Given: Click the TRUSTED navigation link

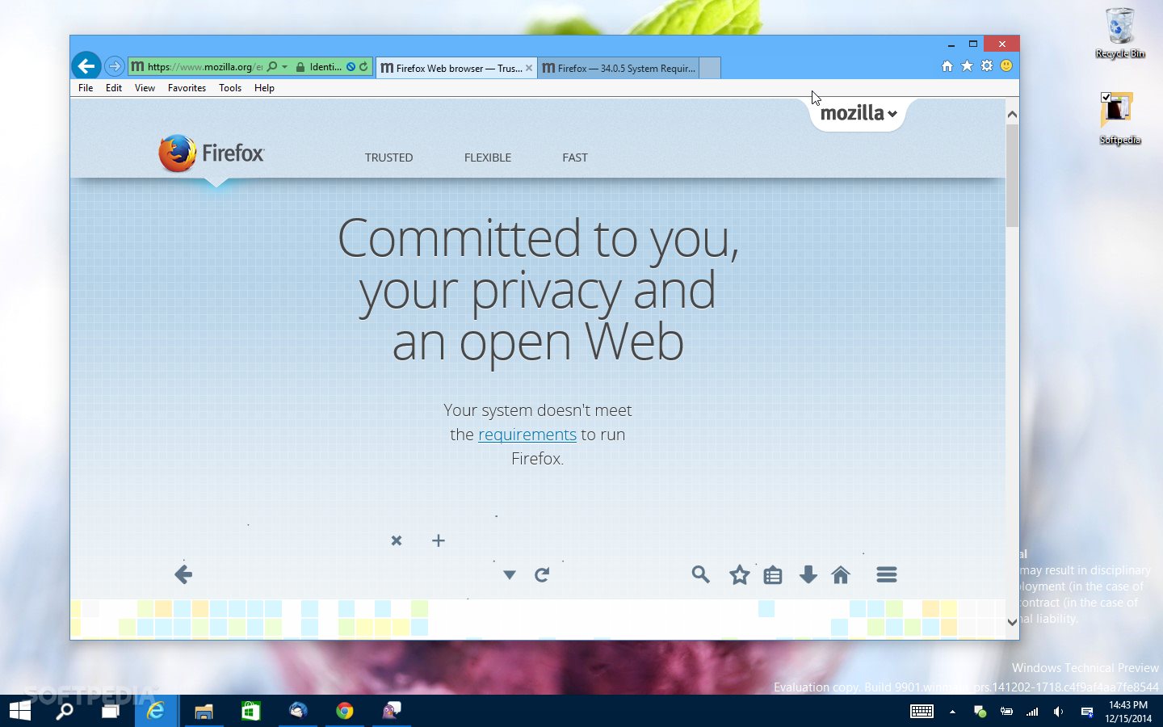Looking at the screenshot, I should (388, 158).
